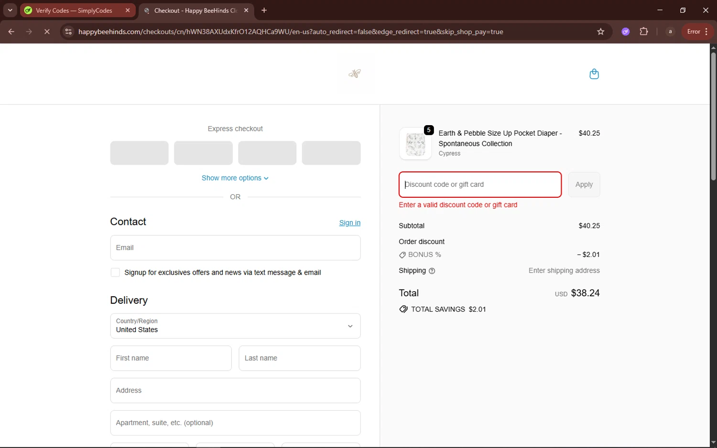This screenshot has height=448, width=717.
Task: Stop page loading with the X button
Action: point(47,32)
